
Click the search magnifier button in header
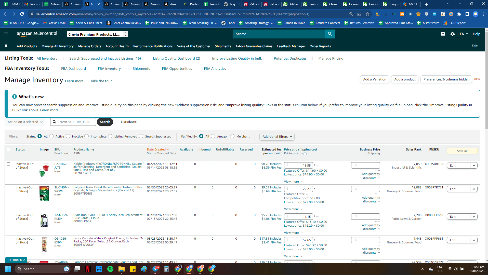coord(330,34)
